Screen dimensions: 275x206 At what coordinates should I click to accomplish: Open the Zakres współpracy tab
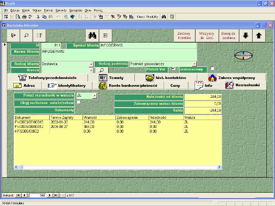coord(232,78)
